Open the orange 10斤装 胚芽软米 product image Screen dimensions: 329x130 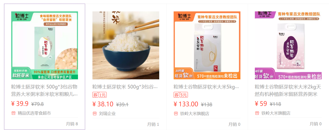(207, 45)
